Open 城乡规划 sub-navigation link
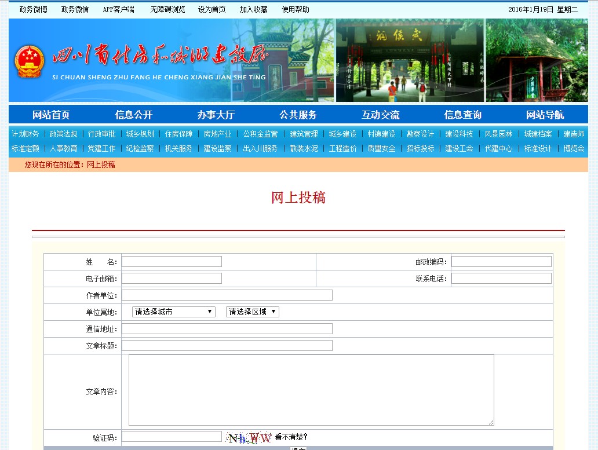 [x=140, y=134]
